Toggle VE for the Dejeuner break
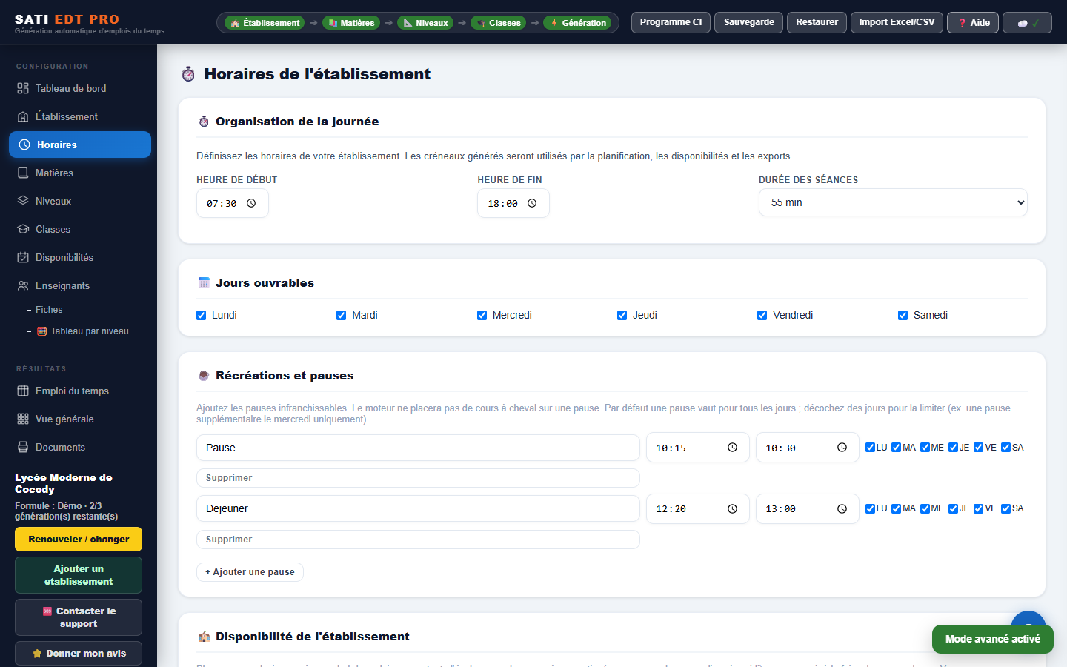Image resolution: width=1067 pixels, height=667 pixels. click(978, 508)
